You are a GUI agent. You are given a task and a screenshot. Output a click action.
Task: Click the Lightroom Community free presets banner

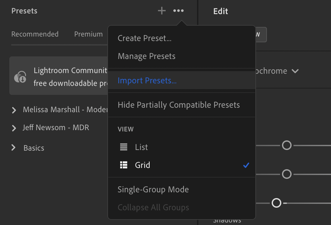(59, 76)
